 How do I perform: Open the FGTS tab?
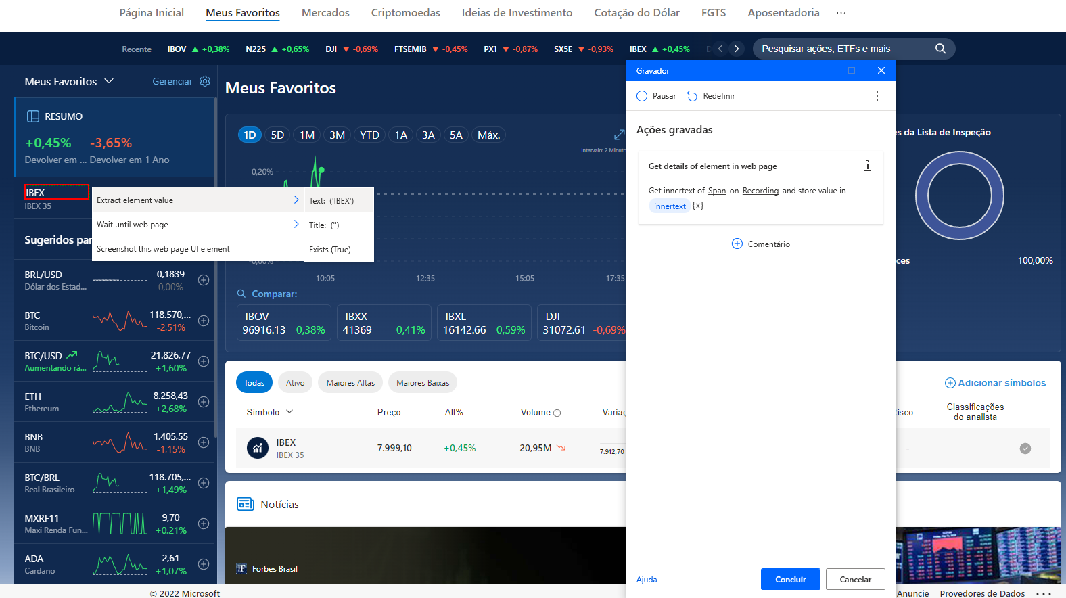click(714, 13)
